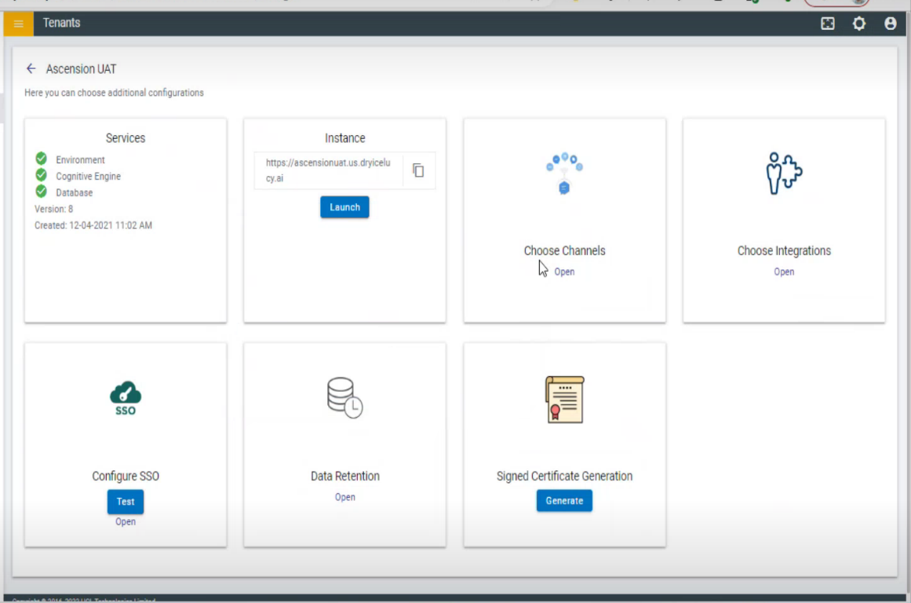Screen dimensions: 911x603
Task: Click the Cognitive Engine service label
Action: 89,176
